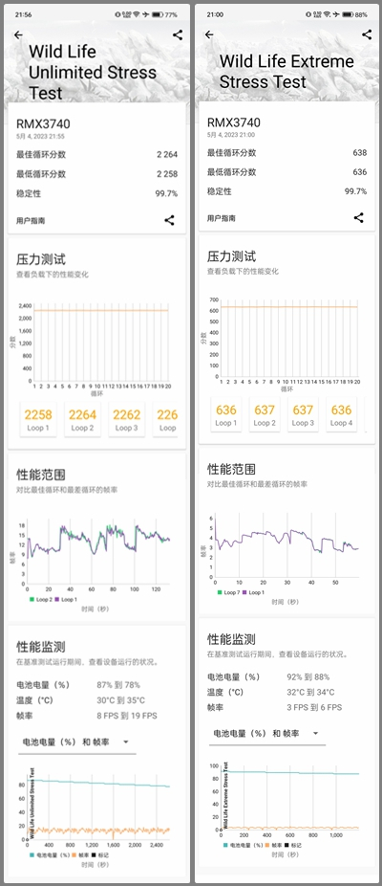382x886 pixels.
Task: Tap the 21:56 clock in status bar
Action: (x=24, y=14)
